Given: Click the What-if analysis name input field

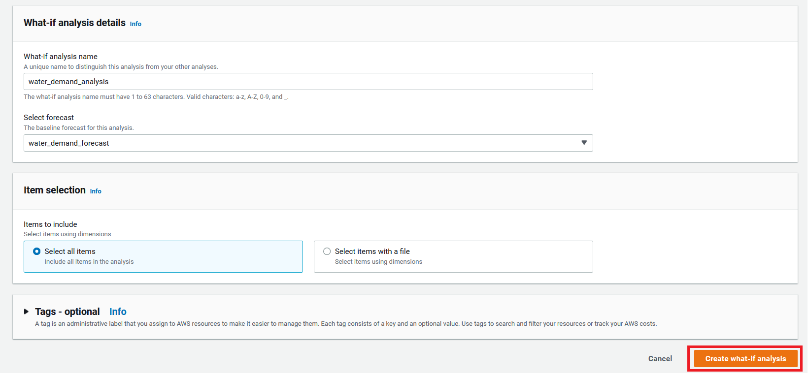Looking at the screenshot, I should click(308, 82).
